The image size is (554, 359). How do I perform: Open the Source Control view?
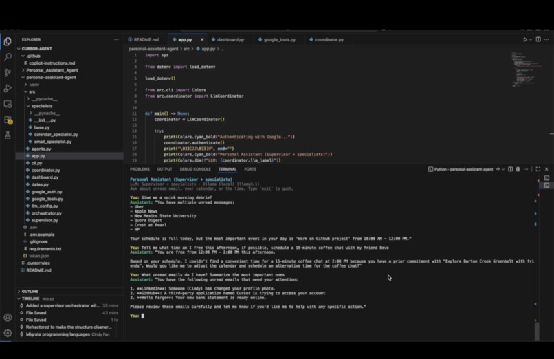click(x=8, y=73)
